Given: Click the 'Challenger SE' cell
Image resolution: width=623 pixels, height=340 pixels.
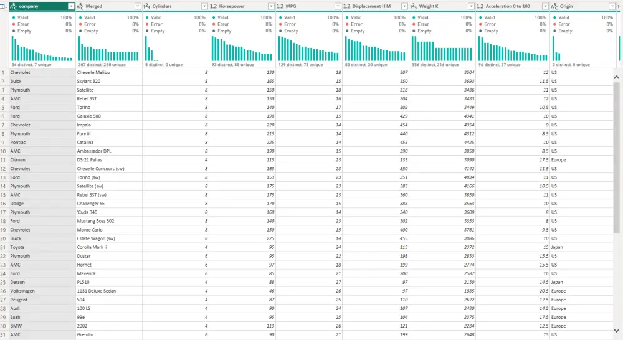Looking at the screenshot, I should (109, 204).
